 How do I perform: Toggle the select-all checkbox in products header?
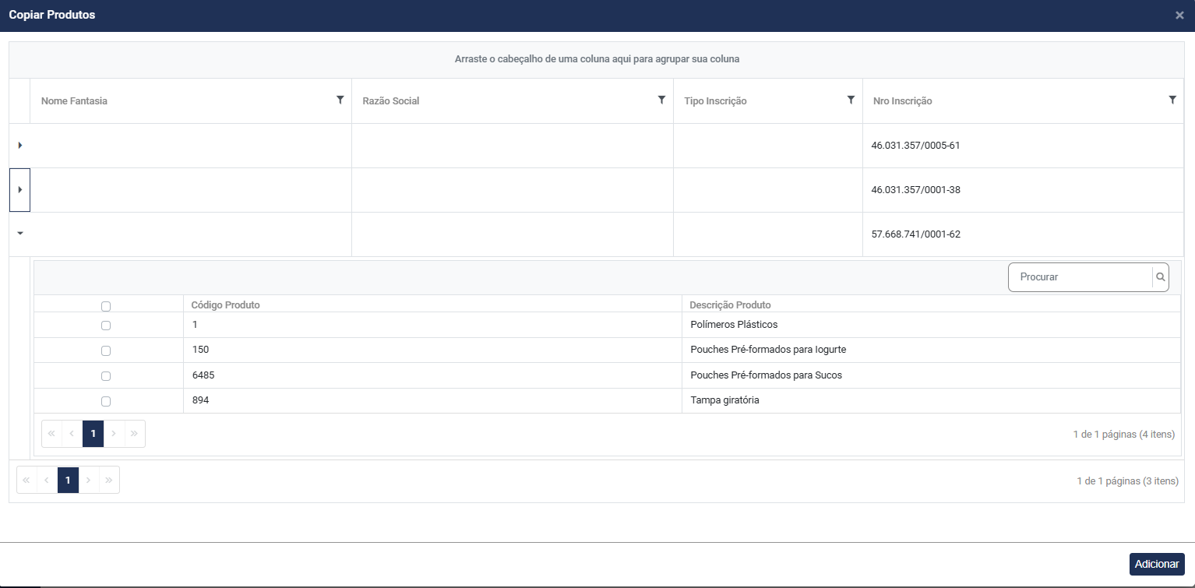(x=106, y=306)
